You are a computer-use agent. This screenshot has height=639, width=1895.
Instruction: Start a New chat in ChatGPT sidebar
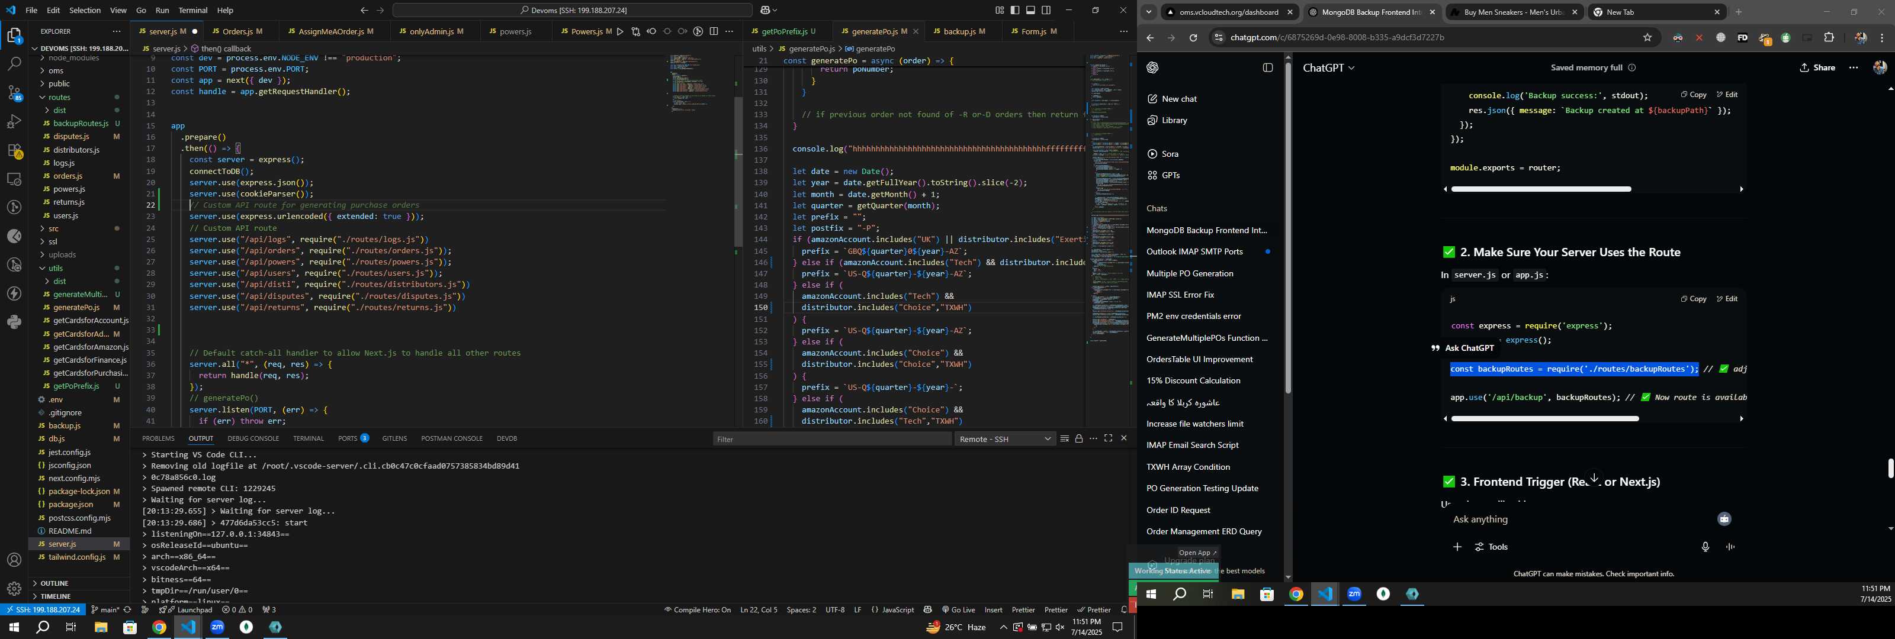(x=1173, y=99)
